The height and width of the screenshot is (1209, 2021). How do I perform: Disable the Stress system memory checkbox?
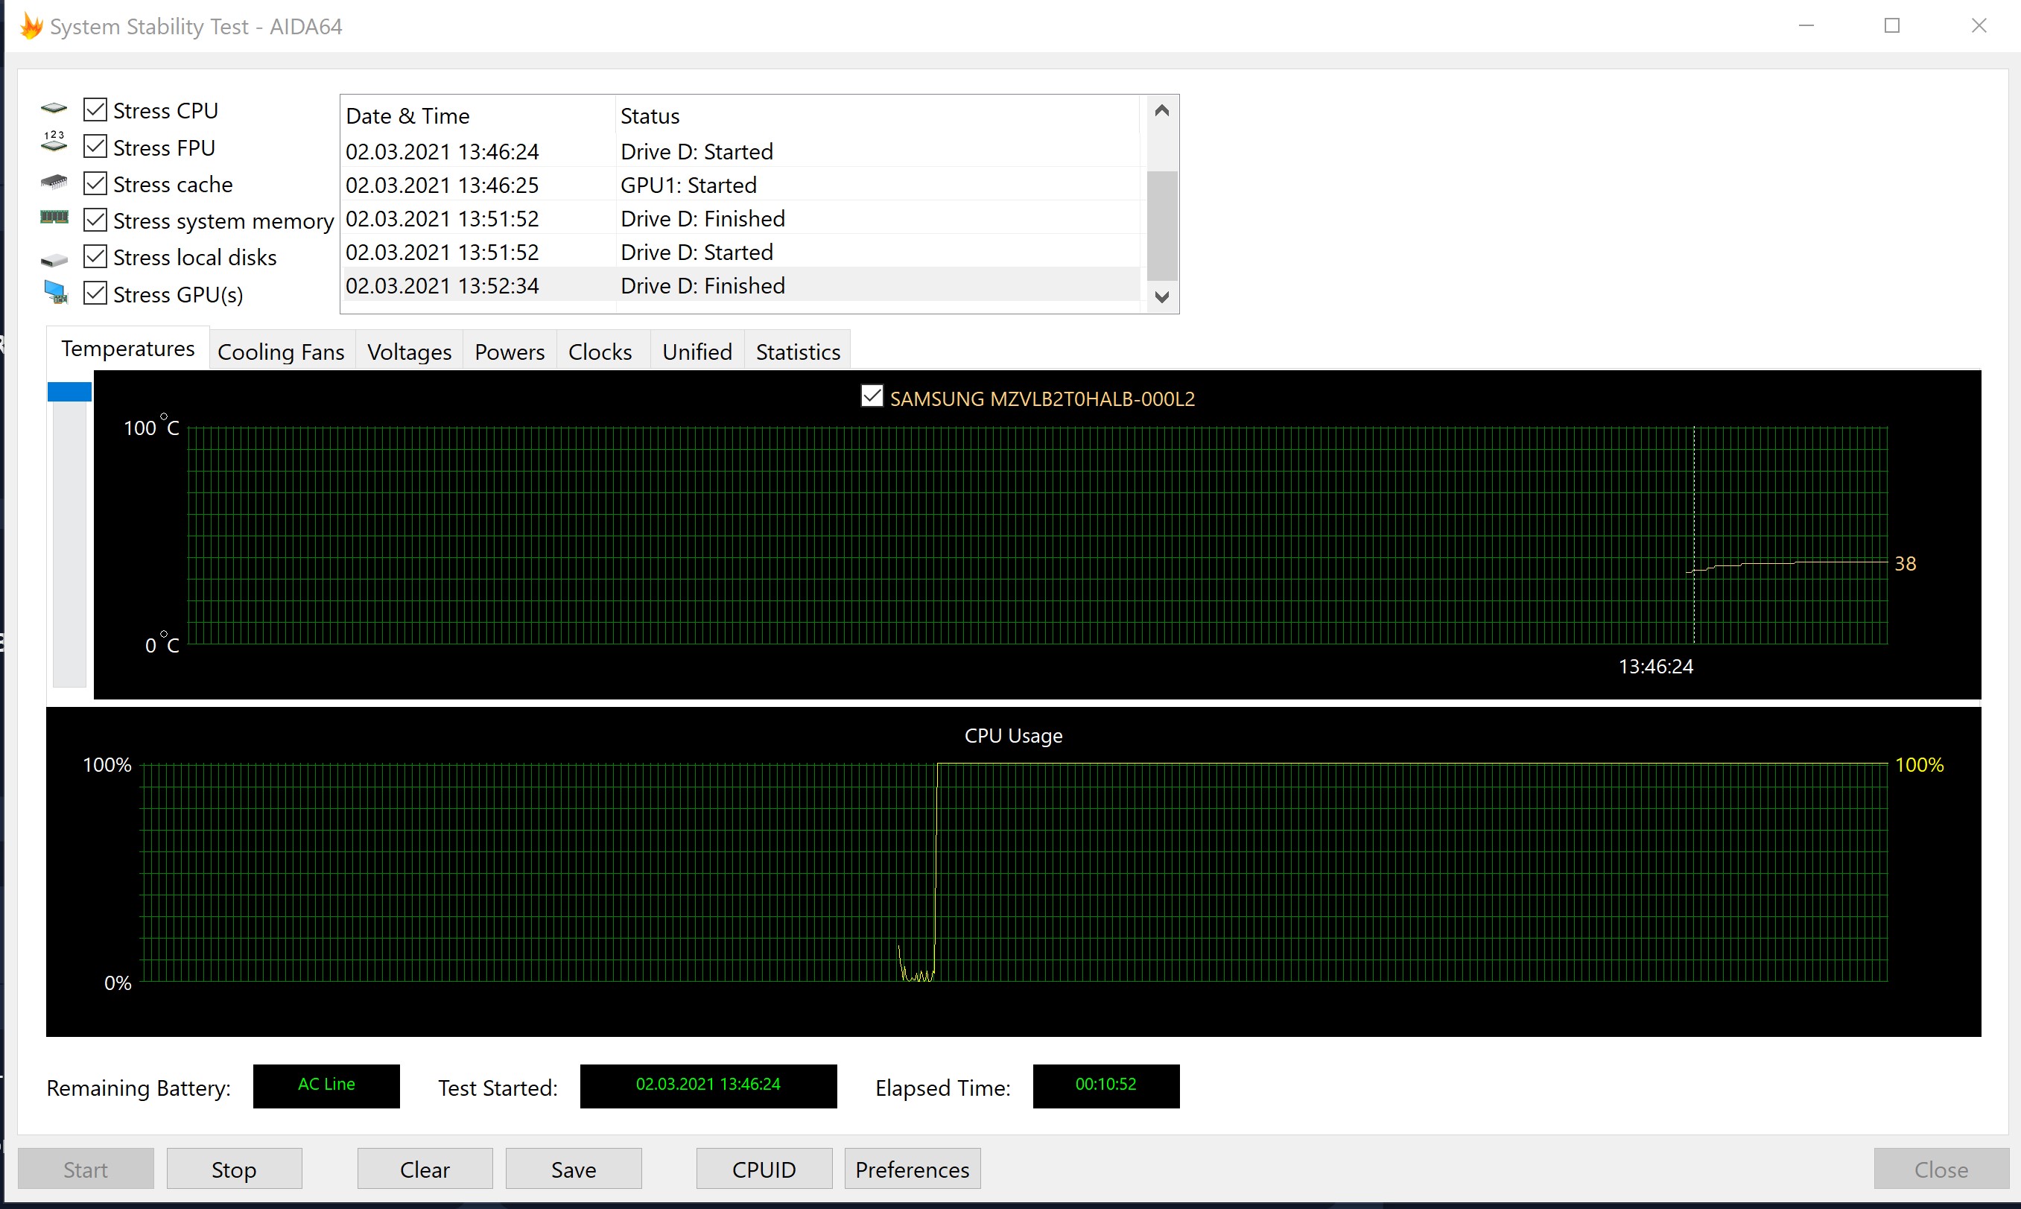[x=95, y=220]
